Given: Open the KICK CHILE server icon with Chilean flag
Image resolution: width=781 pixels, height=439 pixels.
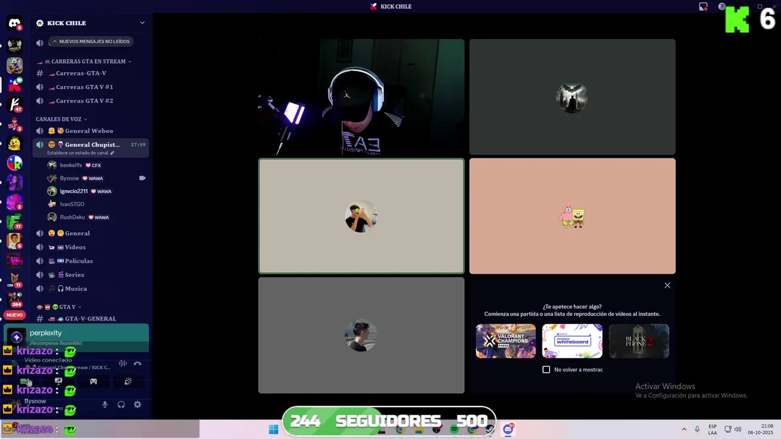Looking at the screenshot, I should point(15,84).
